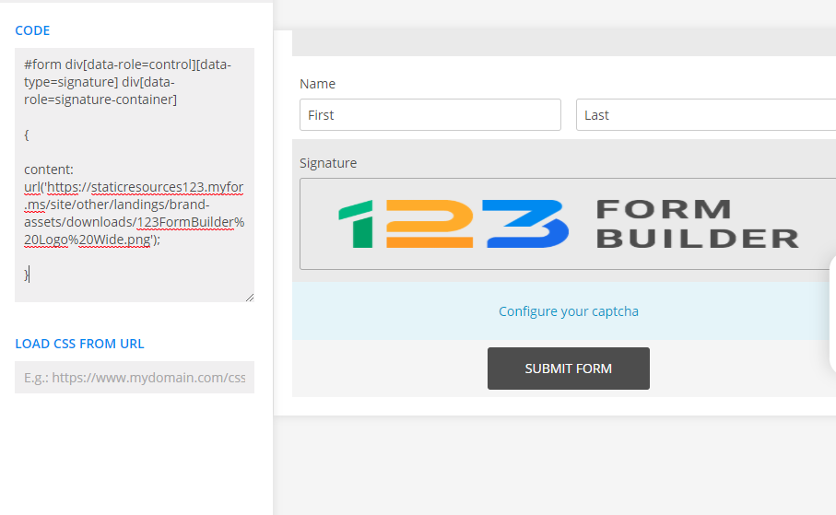The height and width of the screenshot is (515, 836).
Task: Click the SUBMIT FORM button
Action: pyautogui.click(x=569, y=369)
